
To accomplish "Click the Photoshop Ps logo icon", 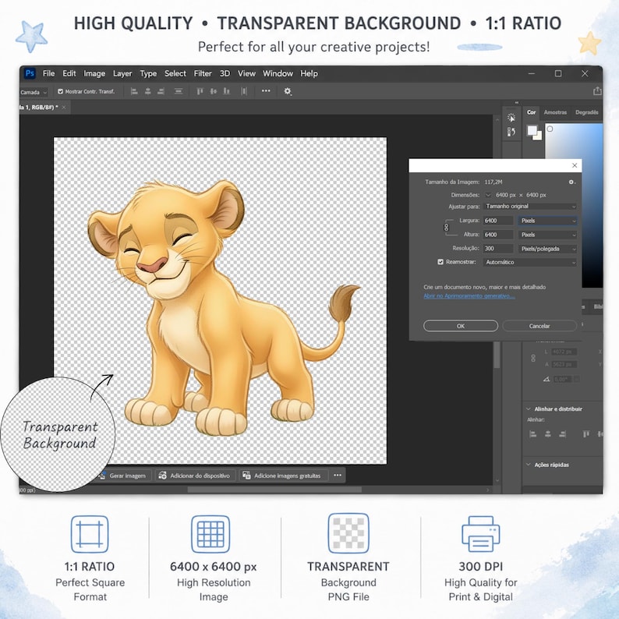I will (x=30, y=73).
